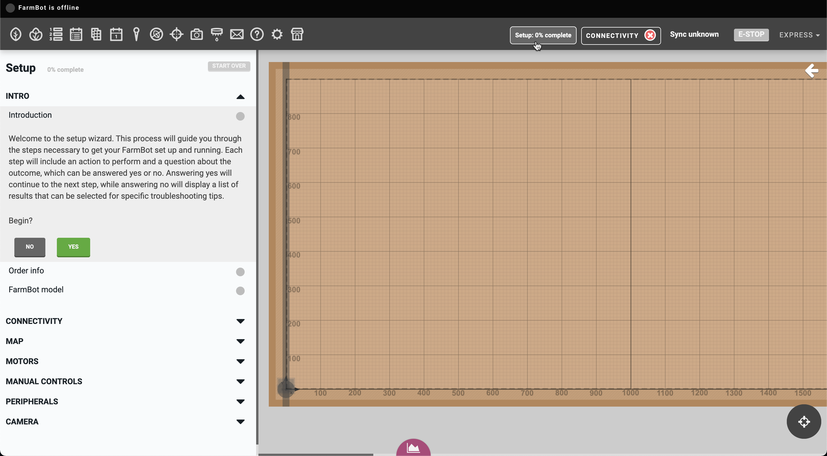Screen dimensions: 827x456
Task: Open the Help question mark icon
Action: coord(257,34)
